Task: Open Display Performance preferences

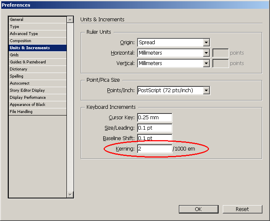Action: coord(38,98)
